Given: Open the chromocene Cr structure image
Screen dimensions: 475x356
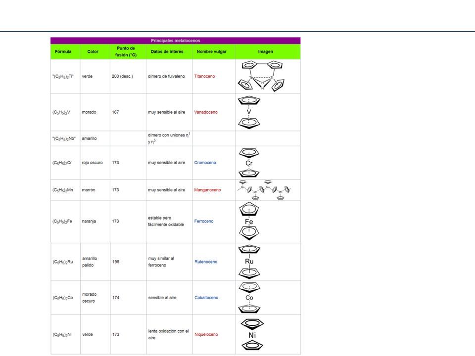Looking at the screenshot, I should [x=249, y=163].
